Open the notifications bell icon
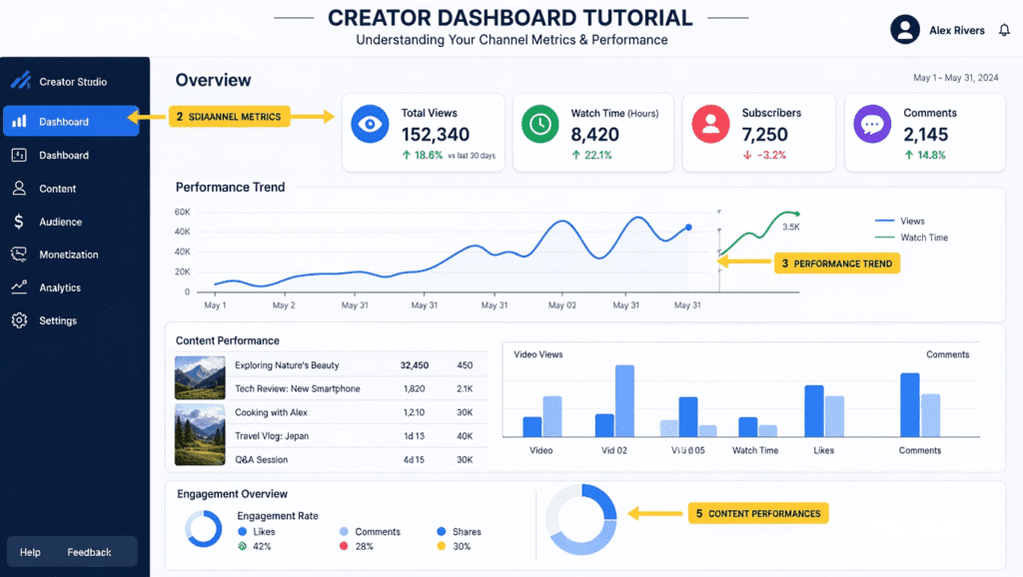Viewport: 1023px width, 577px height. pos(1004,30)
